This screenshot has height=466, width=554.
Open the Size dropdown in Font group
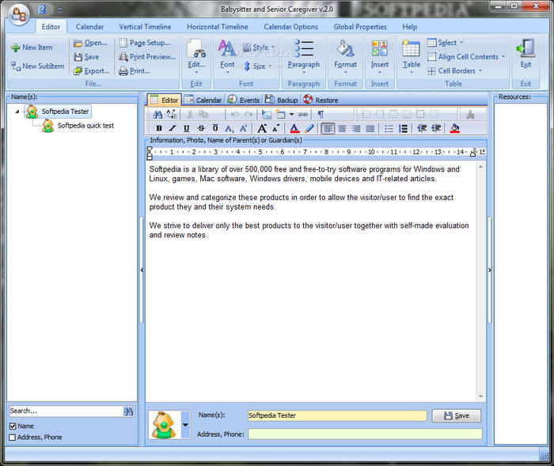[258, 66]
